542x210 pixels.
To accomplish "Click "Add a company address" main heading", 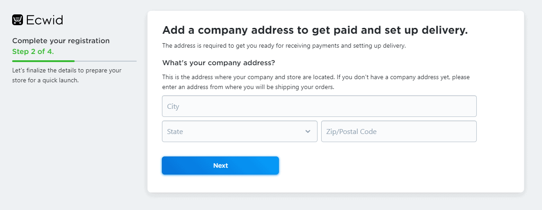I will [x=315, y=31].
